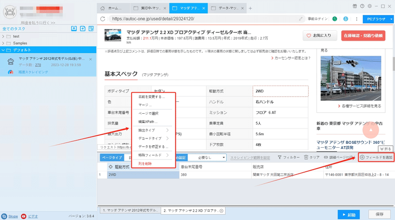Open the three-dot more options menu
This screenshot has height=220, width=395.
(x=356, y=19)
